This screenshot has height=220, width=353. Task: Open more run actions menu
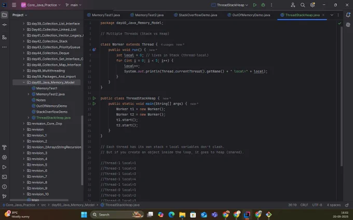point(271,5)
